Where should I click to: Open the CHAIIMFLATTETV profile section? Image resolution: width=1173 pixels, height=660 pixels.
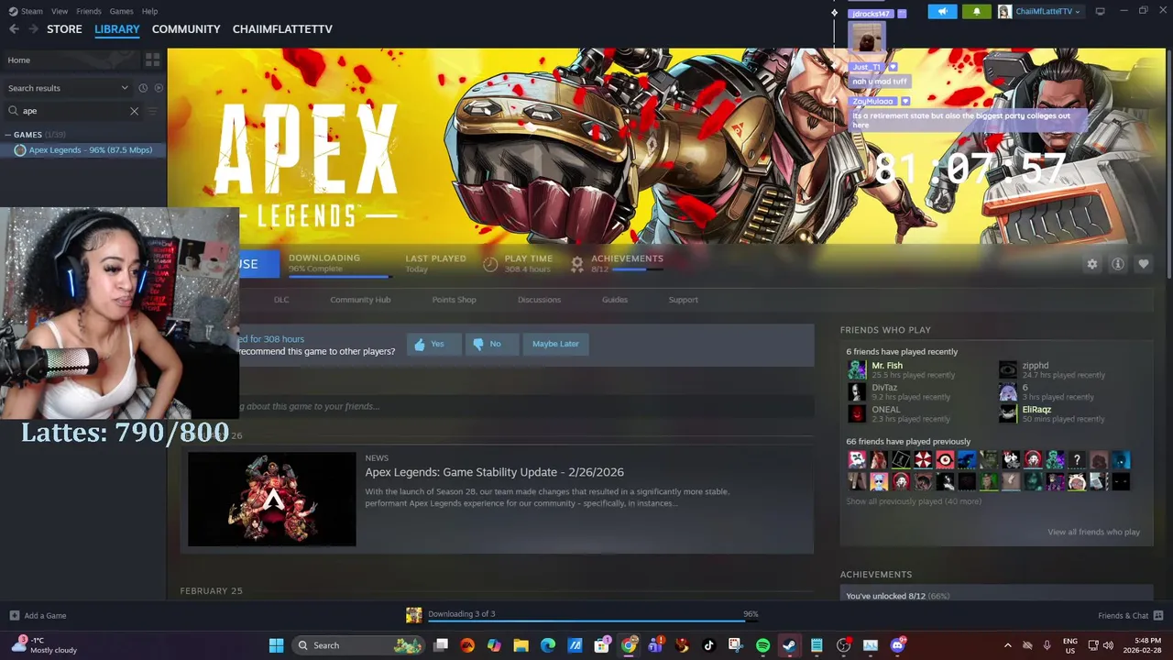(x=282, y=29)
